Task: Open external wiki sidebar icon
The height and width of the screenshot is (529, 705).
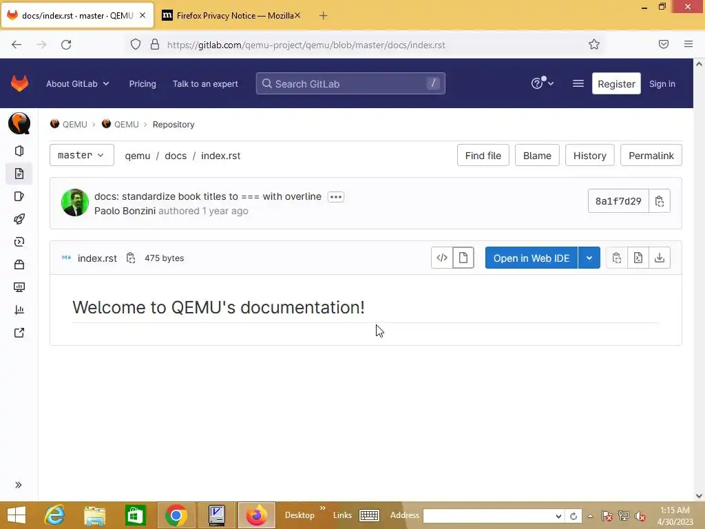Action: [x=19, y=333]
